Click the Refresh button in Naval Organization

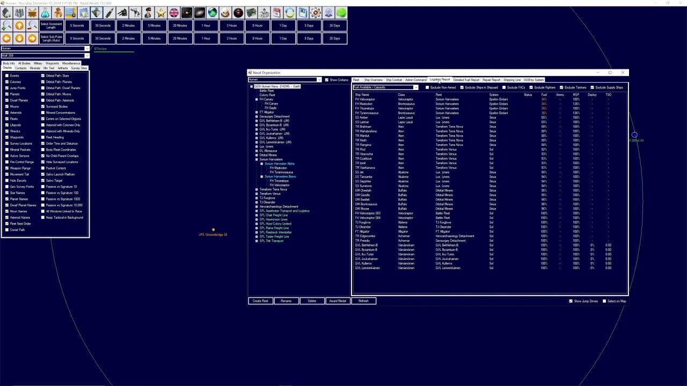click(363, 301)
